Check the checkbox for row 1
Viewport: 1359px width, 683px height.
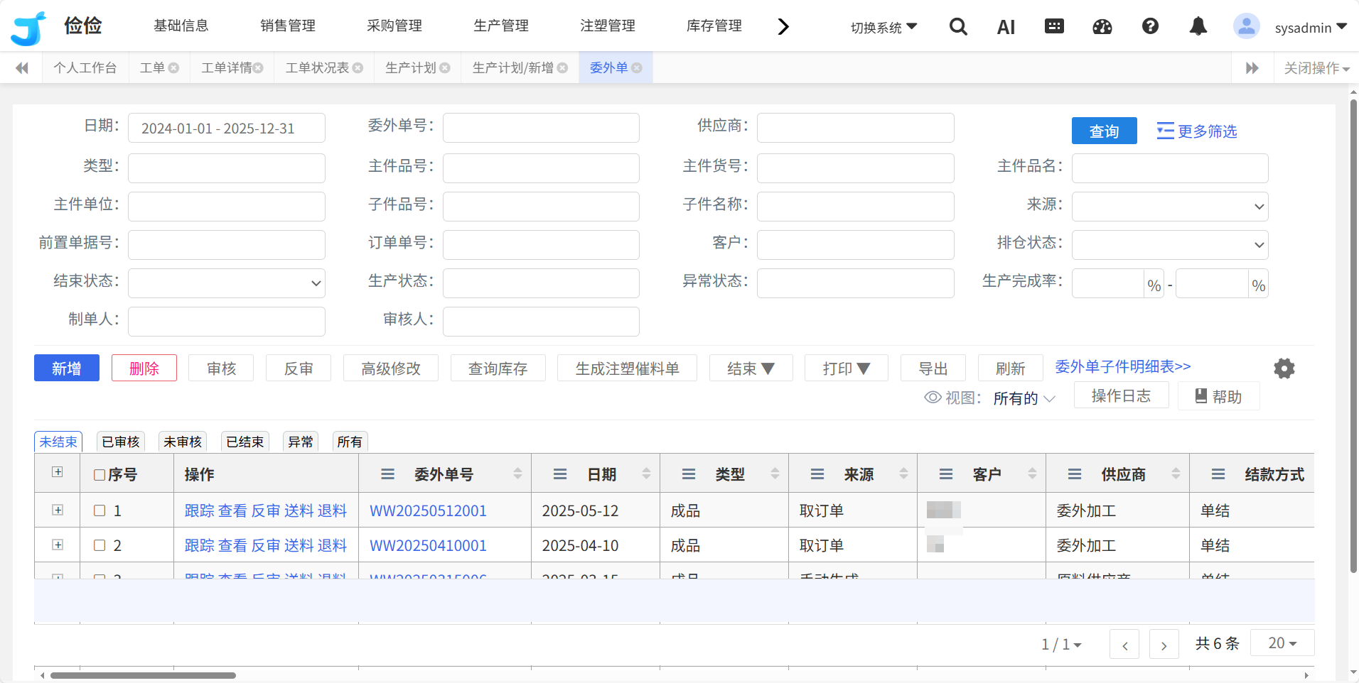[x=100, y=510]
